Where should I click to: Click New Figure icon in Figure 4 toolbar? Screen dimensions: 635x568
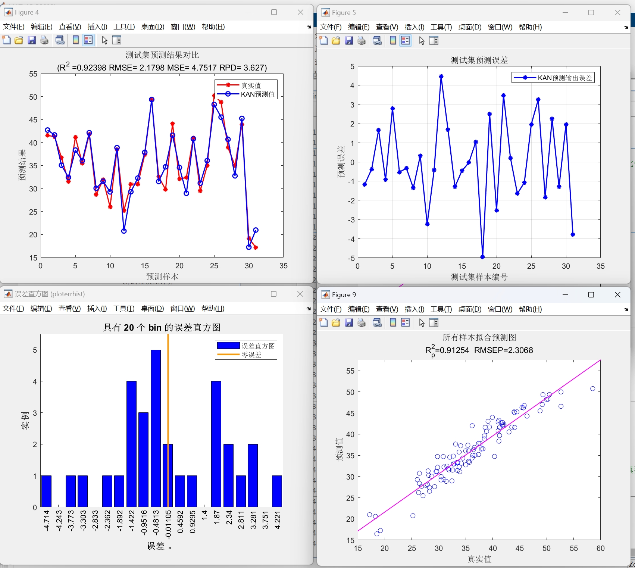pyautogui.click(x=6, y=40)
